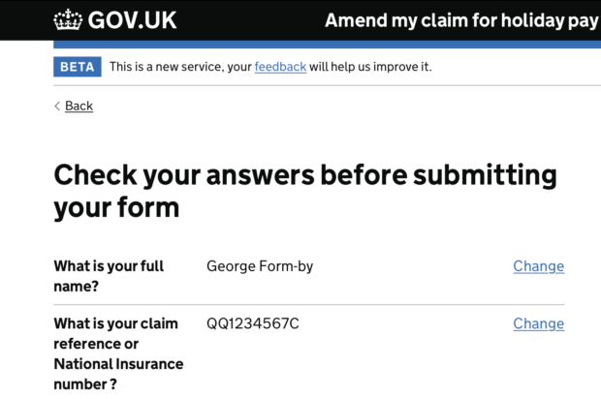Change the full name answer
Screen dimensions: 601x399
coord(539,266)
